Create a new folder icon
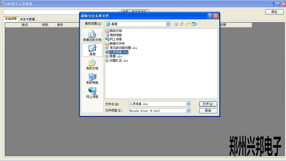 (x=187, y=24)
